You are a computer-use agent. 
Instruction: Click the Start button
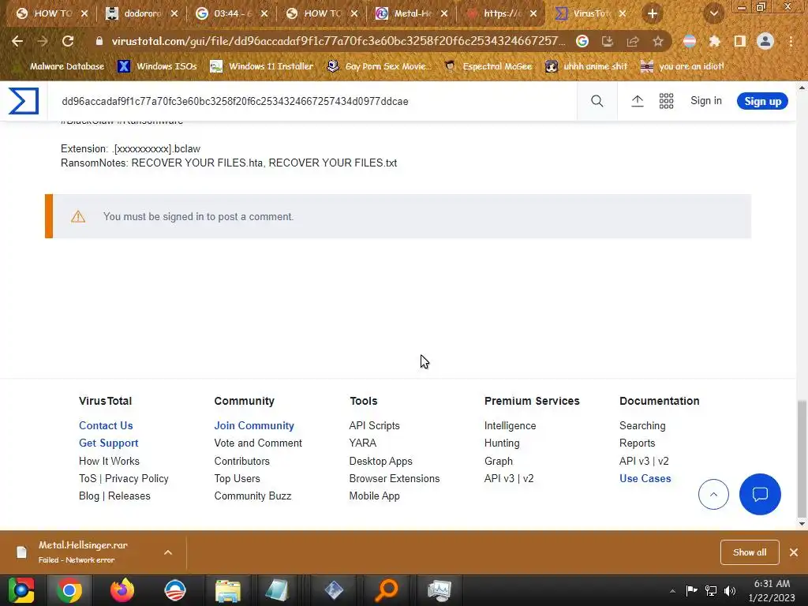pyautogui.click(x=21, y=590)
